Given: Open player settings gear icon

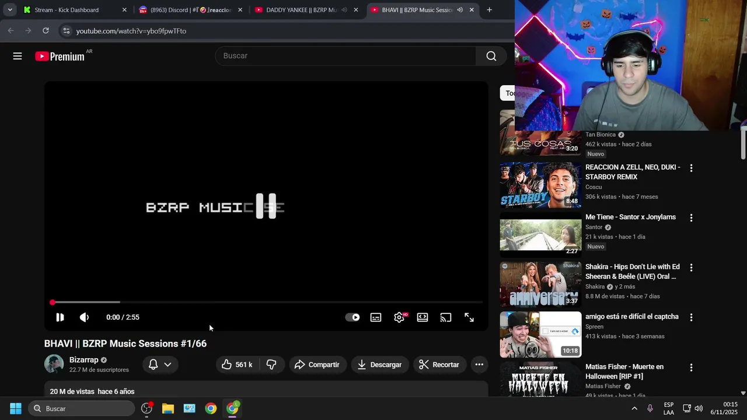Looking at the screenshot, I should click(x=399, y=317).
